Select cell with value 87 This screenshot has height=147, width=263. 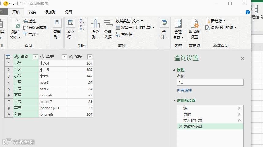pos(80,95)
